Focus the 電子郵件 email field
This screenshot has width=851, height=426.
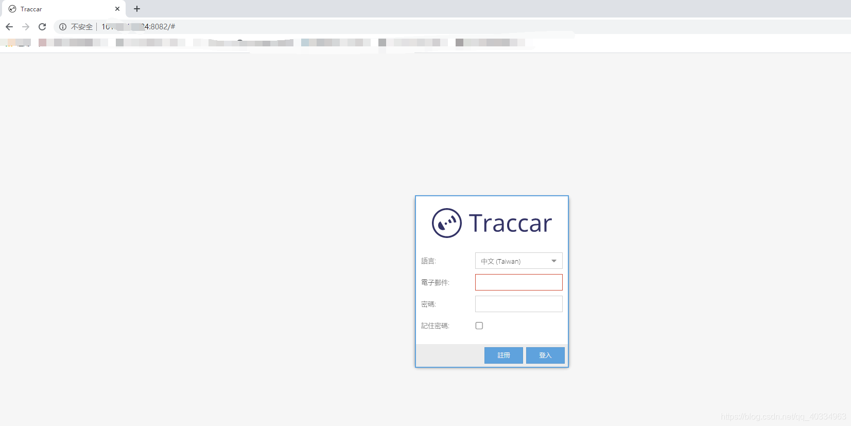(x=518, y=282)
